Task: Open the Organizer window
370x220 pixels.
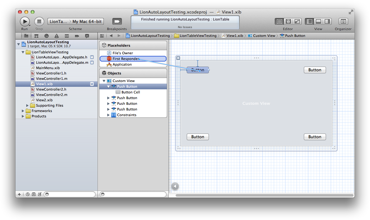Action: 343,21
